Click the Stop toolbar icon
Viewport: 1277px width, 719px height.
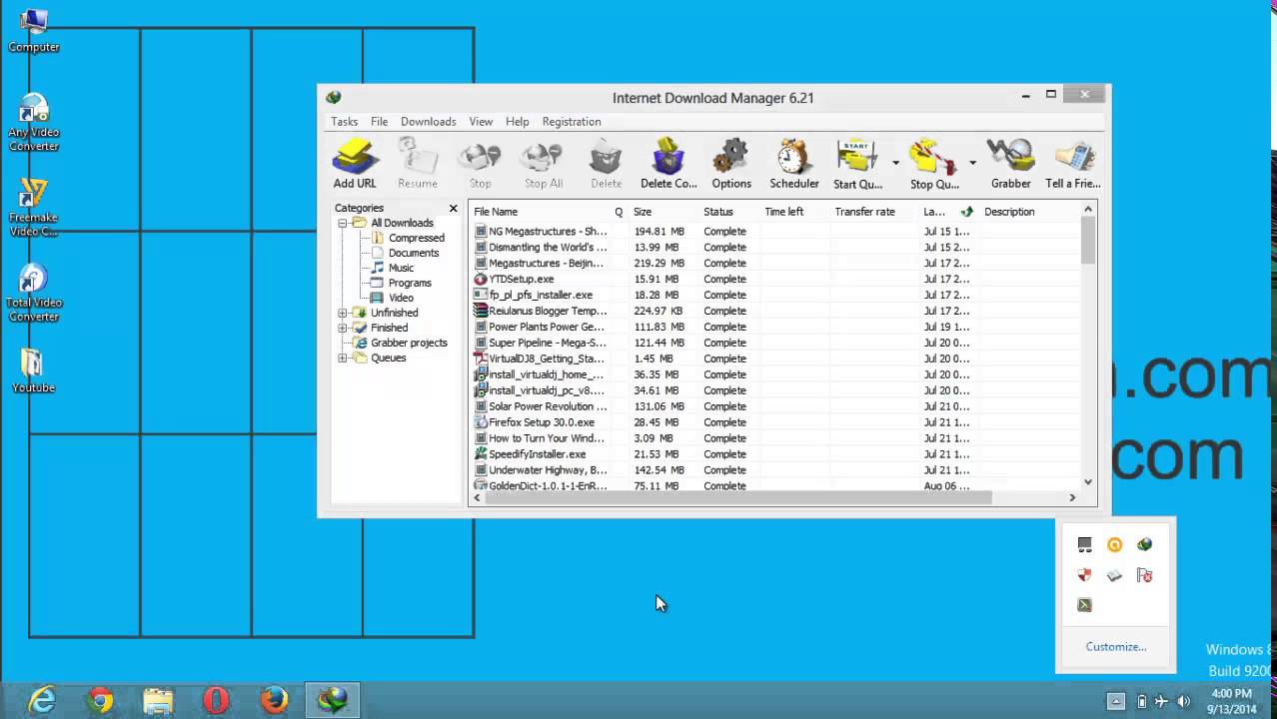pos(481,164)
